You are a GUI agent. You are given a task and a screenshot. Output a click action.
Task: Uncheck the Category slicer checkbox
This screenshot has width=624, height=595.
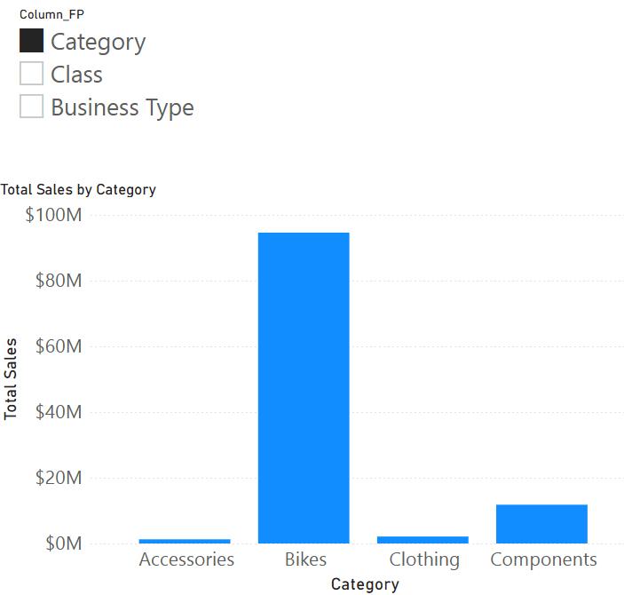click(31, 41)
